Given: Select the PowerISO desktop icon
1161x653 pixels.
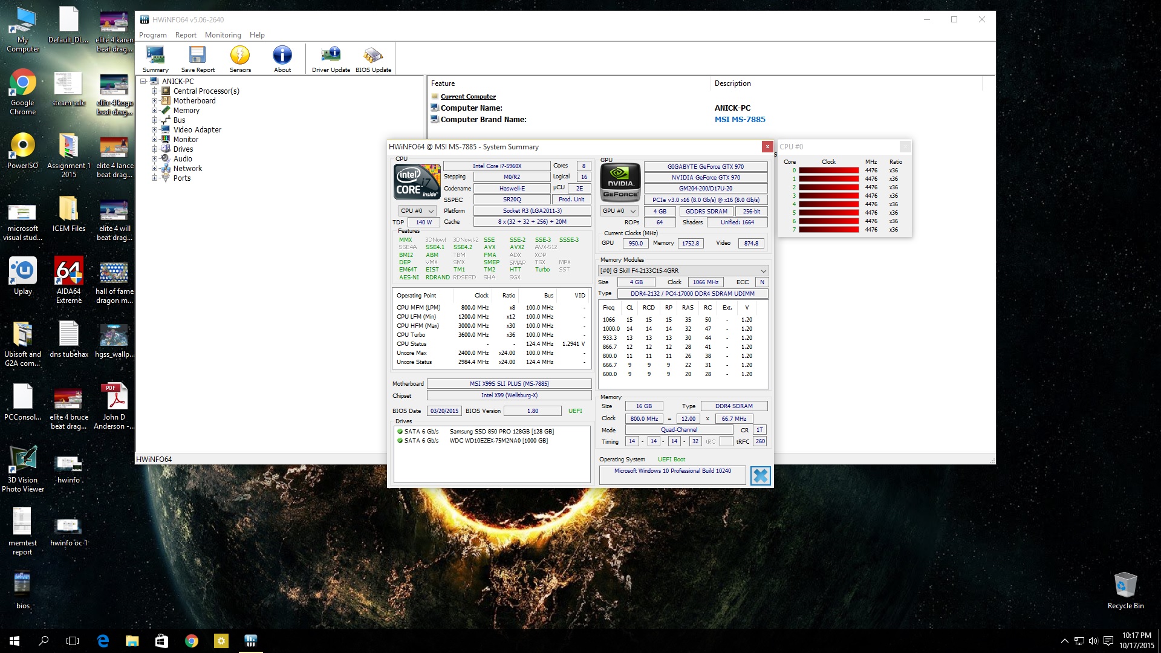Looking at the screenshot, I should click(23, 151).
